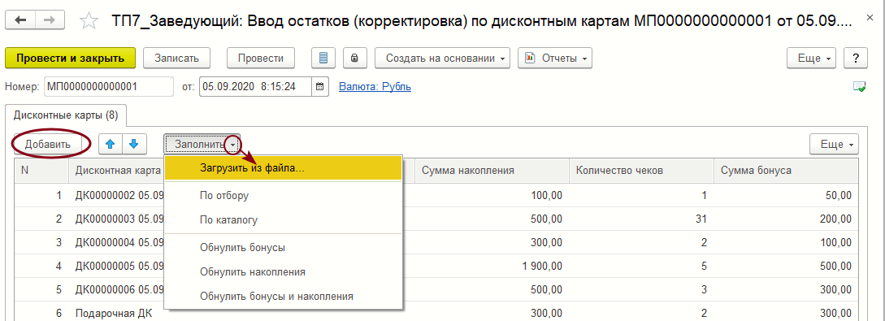The height and width of the screenshot is (321, 885).
Task: Click the N column header
Action: point(41,170)
